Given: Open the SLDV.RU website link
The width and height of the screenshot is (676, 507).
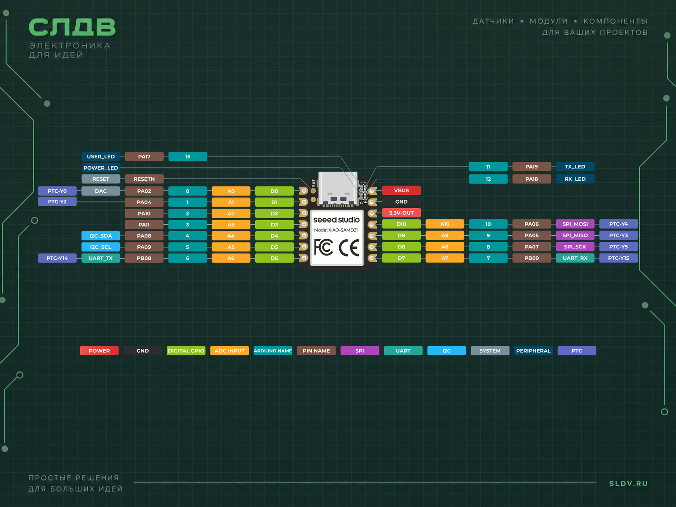Looking at the screenshot, I should coord(628,483).
